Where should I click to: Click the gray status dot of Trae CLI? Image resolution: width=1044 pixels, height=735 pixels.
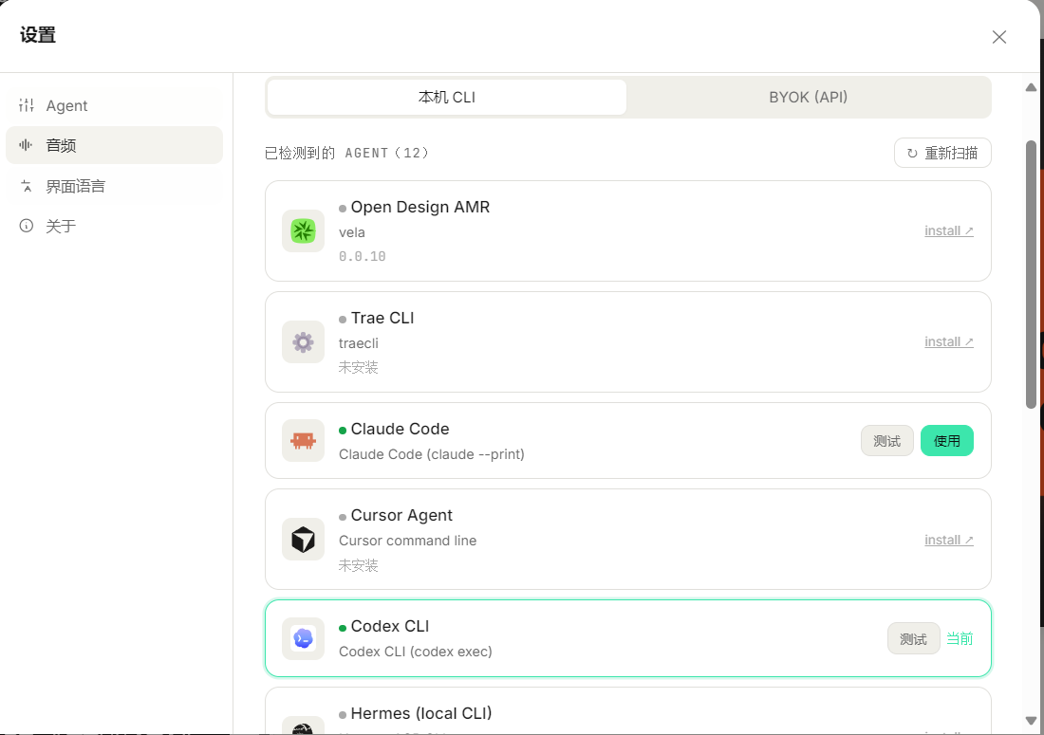point(343,320)
